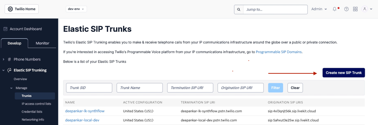Select sip:5ahxut3e25w.sip.livekit.cloud origination URI
The height and width of the screenshot is (125, 378).
293,120
